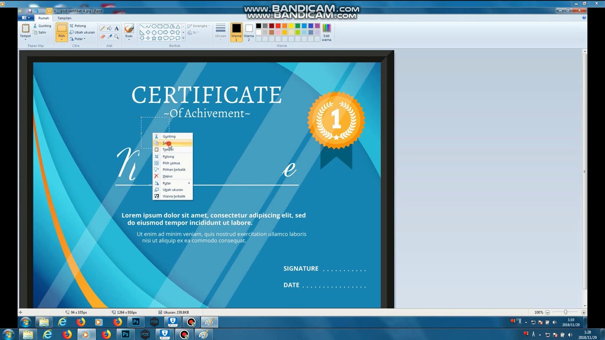
Task: Select the Pencil tool
Action: [x=103, y=28]
